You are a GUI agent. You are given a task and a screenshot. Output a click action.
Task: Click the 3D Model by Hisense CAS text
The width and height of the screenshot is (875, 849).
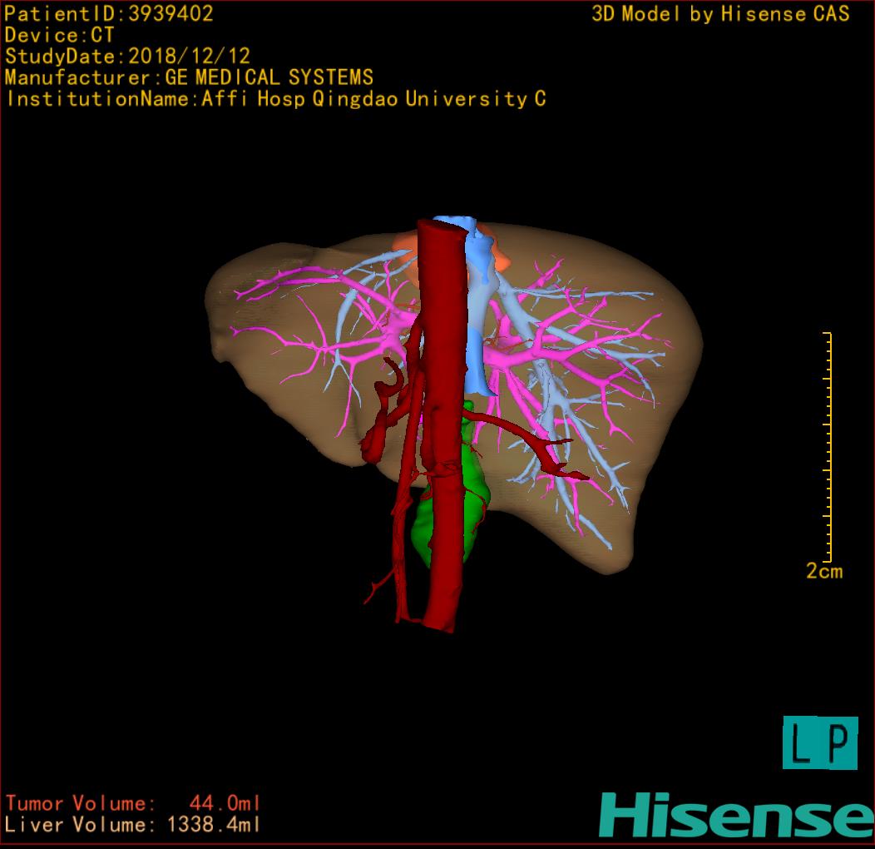(720, 13)
